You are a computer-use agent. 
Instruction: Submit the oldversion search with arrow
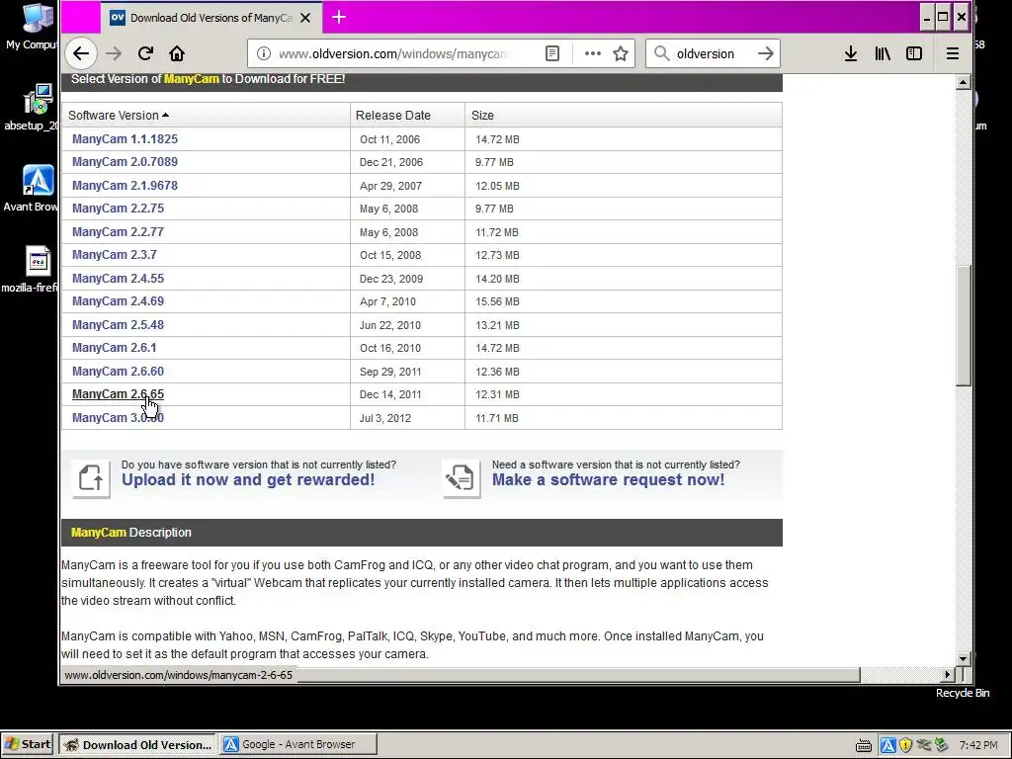point(766,53)
